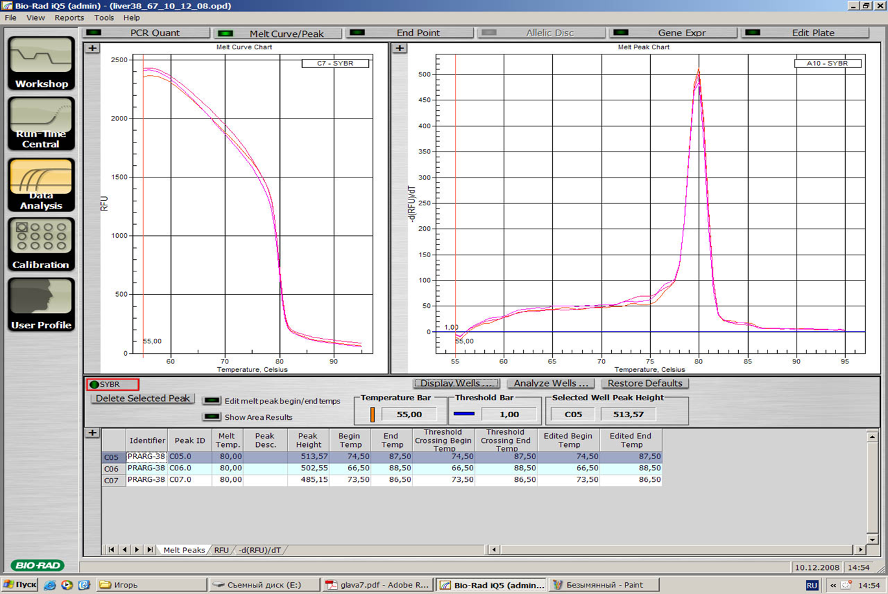Select the SYBR fluorophore button
The height and width of the screenshot is (594, 888).
point(113,384)
